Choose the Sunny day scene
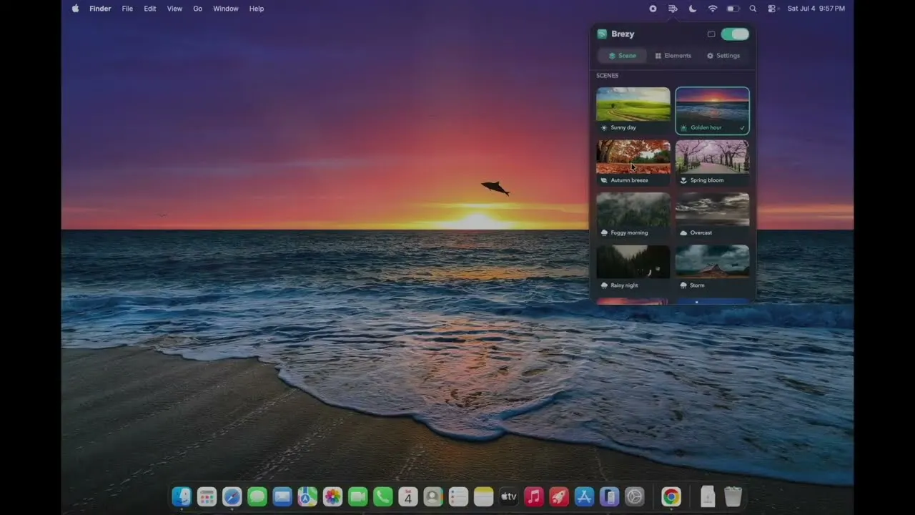This screenshot has width=915, height=515. pyautogui.click(x=633, y=110)
